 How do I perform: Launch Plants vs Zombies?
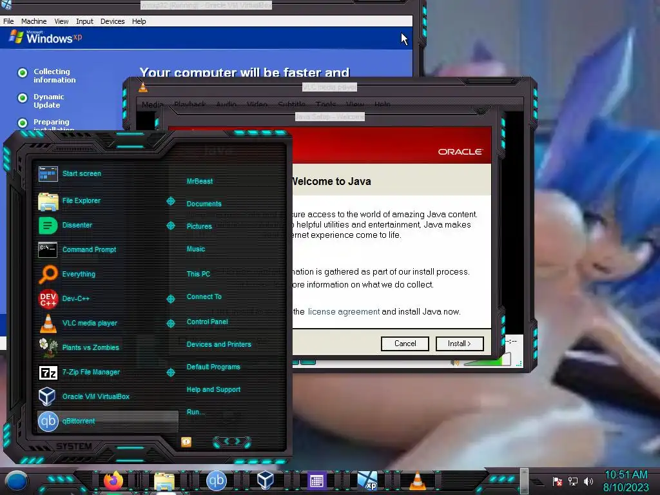coord(108,347)
